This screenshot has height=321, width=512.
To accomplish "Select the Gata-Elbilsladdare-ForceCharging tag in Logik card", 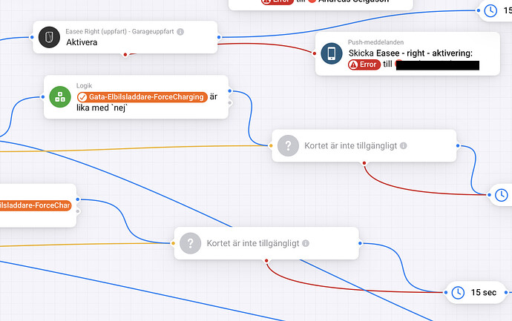I will pyautogui.click(x=142, y=97).
